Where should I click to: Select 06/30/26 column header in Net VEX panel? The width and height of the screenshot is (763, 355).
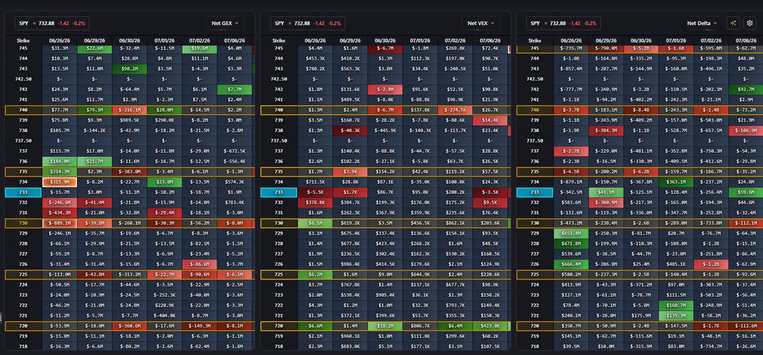pos(384,40)
